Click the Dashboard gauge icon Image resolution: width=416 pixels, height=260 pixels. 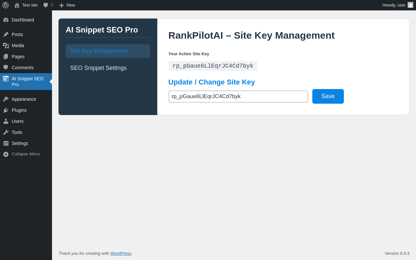click(6, 20)
